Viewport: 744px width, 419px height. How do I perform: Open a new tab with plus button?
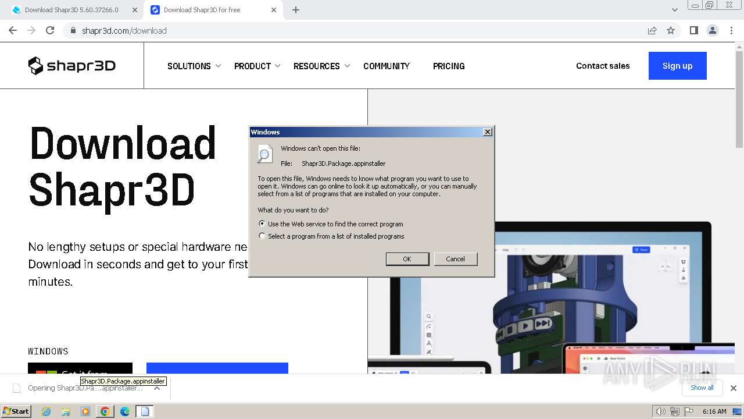point(296,10)
